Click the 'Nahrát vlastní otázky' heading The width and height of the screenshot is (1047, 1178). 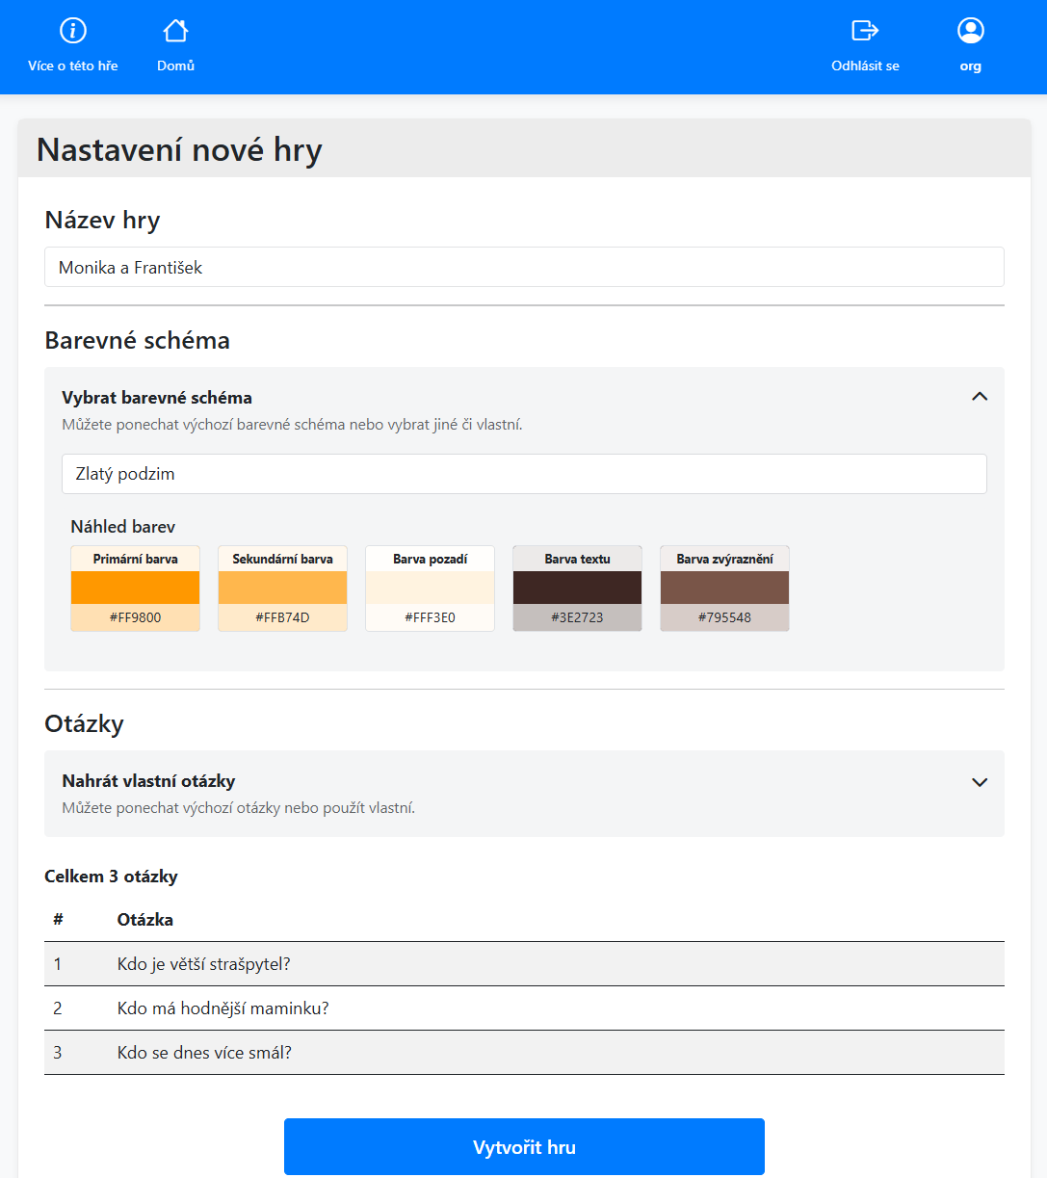tap(148, 781)
